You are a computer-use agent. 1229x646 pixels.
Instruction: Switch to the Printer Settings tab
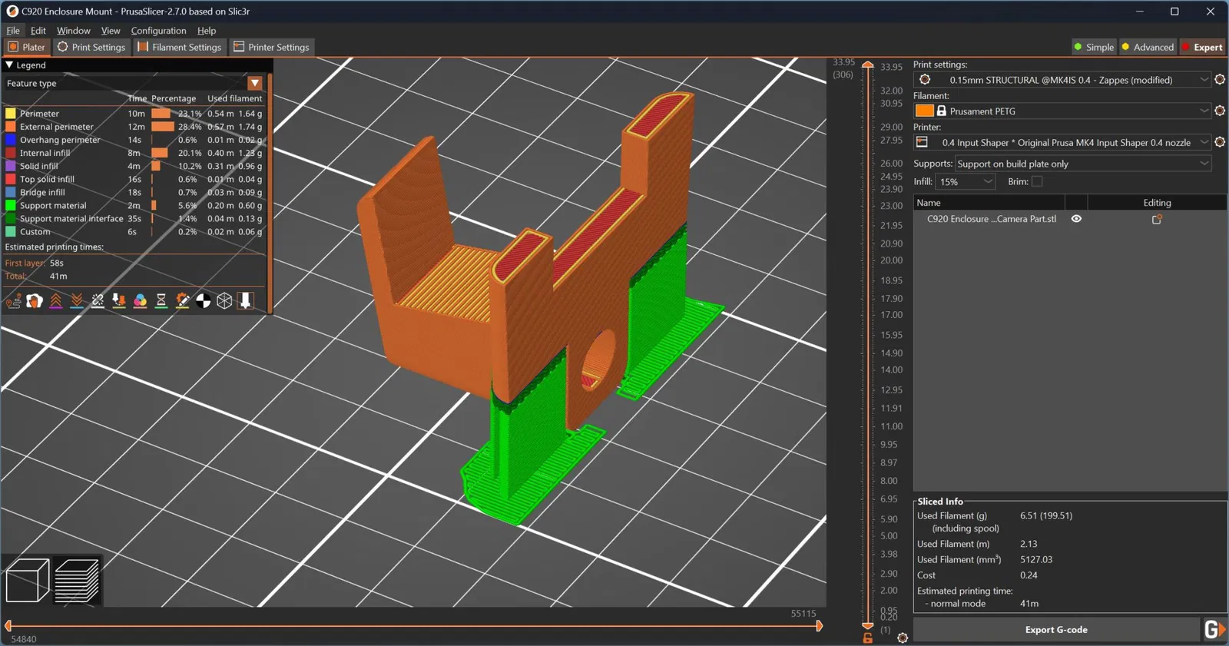point(271,47)
